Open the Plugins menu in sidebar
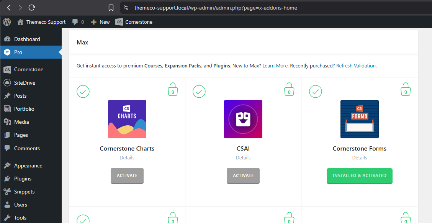This screenshot has width=432, height=223. click(x=23, y=179)
